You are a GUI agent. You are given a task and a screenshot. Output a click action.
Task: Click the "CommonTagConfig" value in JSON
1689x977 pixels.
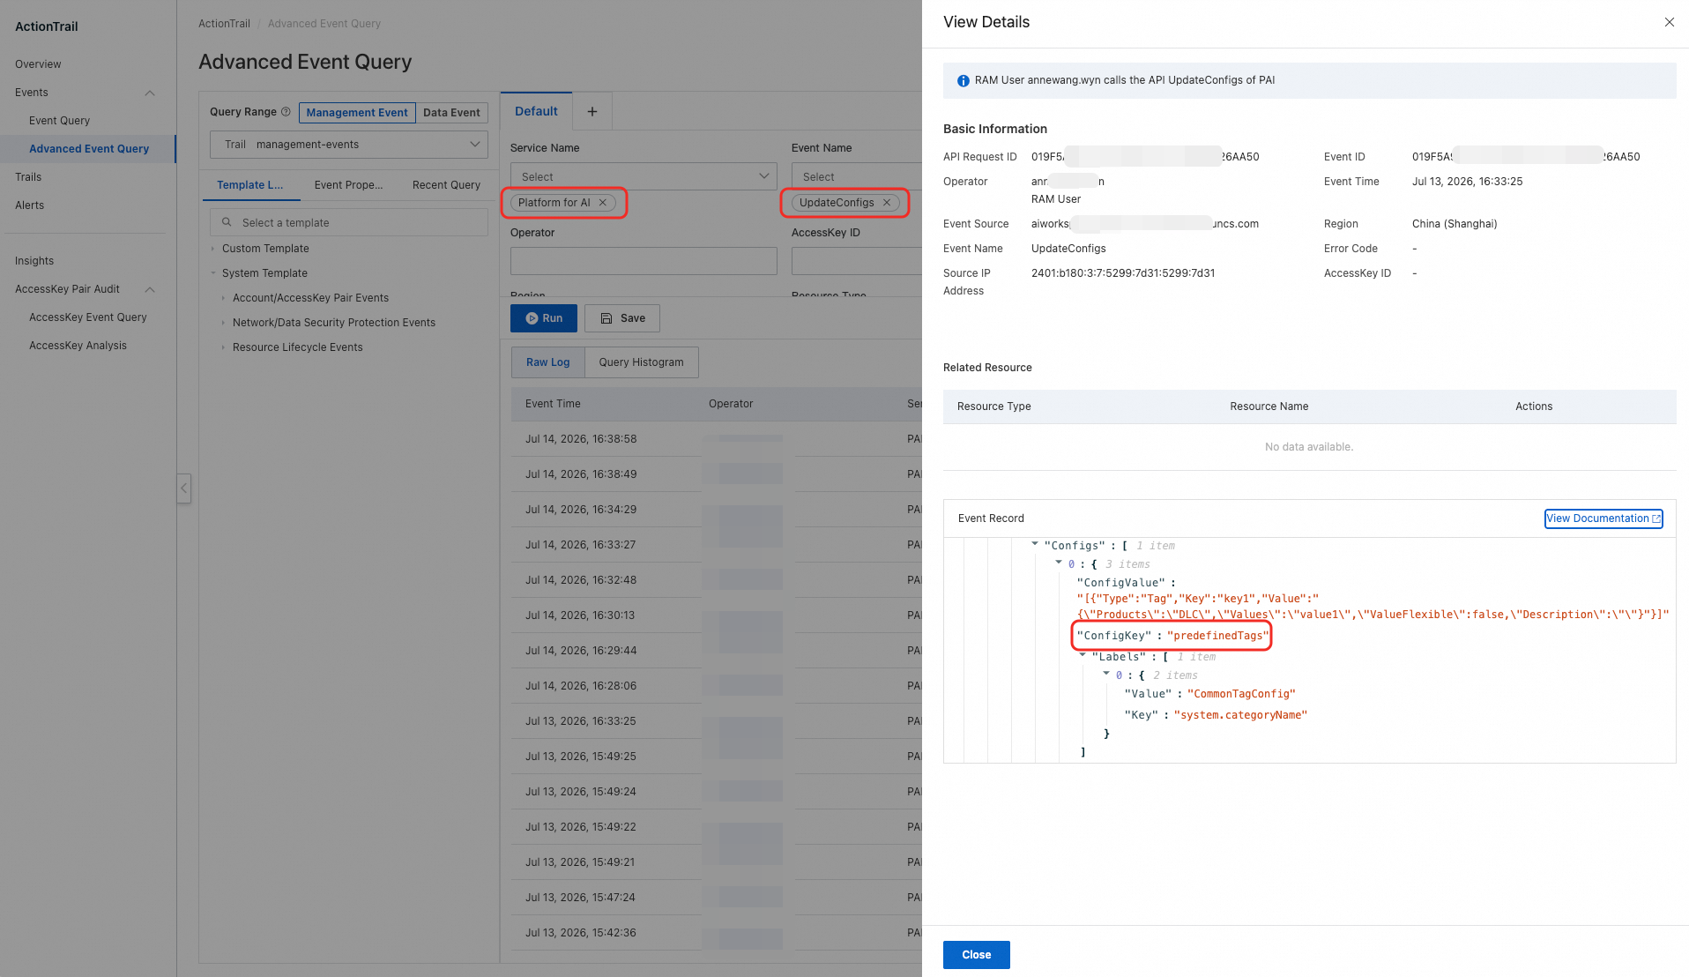tap(1241, 694)
